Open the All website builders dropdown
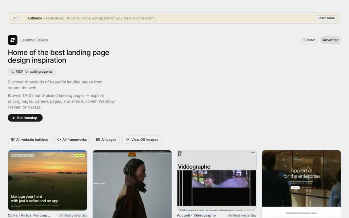The image size is (349, 218). pos(29,140)
